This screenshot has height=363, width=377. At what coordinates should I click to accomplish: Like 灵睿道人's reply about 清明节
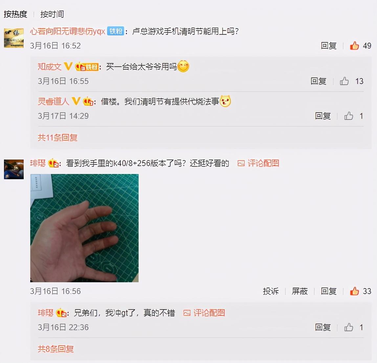(x=349, y=116)
